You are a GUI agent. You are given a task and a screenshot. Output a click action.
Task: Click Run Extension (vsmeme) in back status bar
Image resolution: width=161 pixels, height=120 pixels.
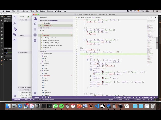[x=46, y=100]
